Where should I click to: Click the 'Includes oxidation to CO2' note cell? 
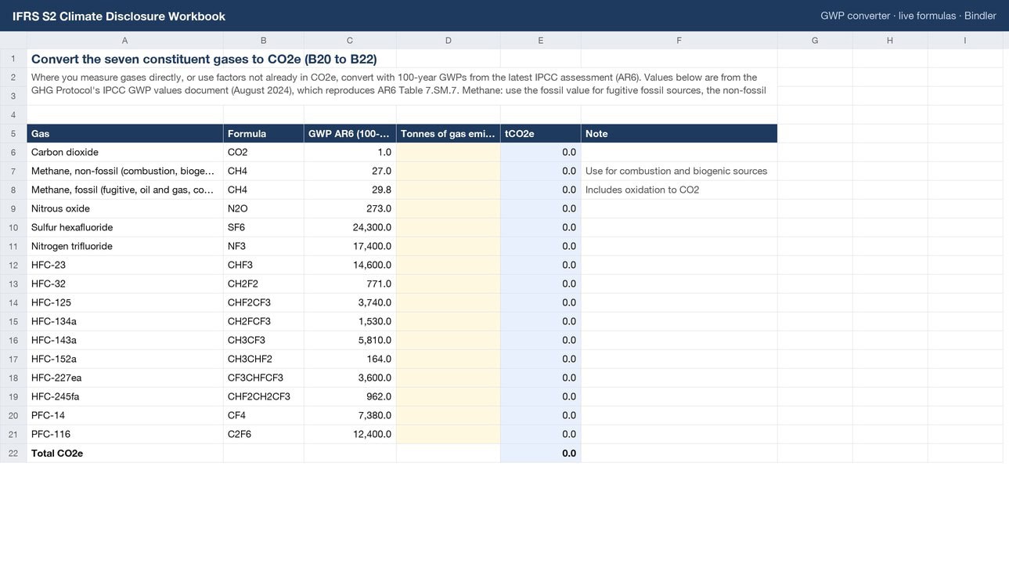click(x=679, y=190)
